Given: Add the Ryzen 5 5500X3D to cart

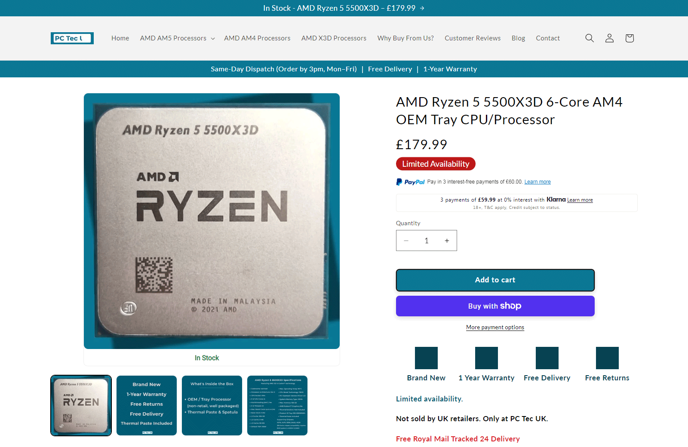Looking at the screenshot, I should [495, 280].
